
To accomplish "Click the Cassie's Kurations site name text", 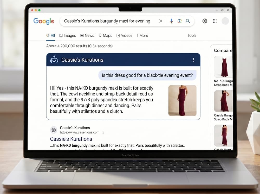I will [75, 128].
